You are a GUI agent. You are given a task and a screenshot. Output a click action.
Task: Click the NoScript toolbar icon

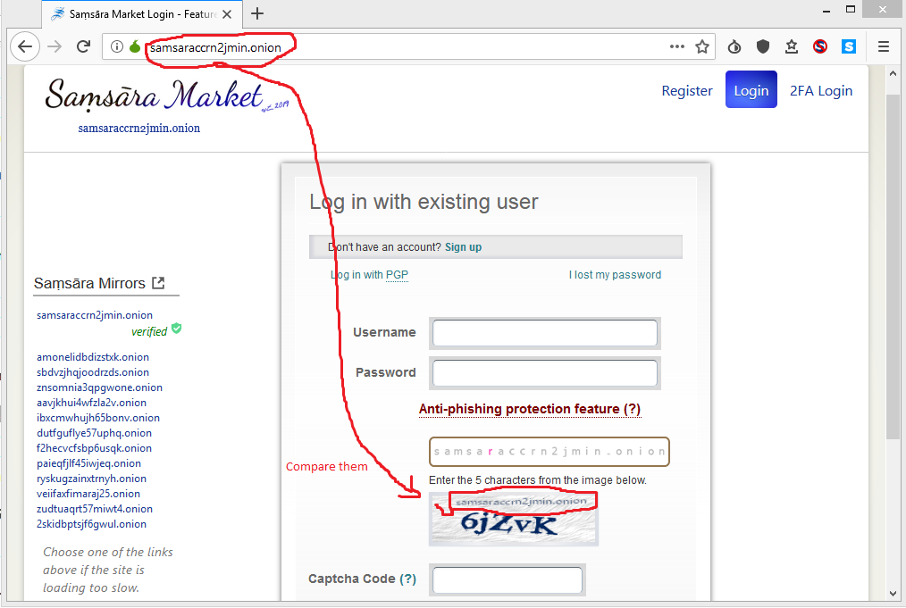(x=820, y=46)
